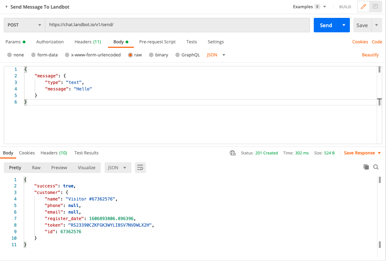Open the Tests tab

click(192, 42)
